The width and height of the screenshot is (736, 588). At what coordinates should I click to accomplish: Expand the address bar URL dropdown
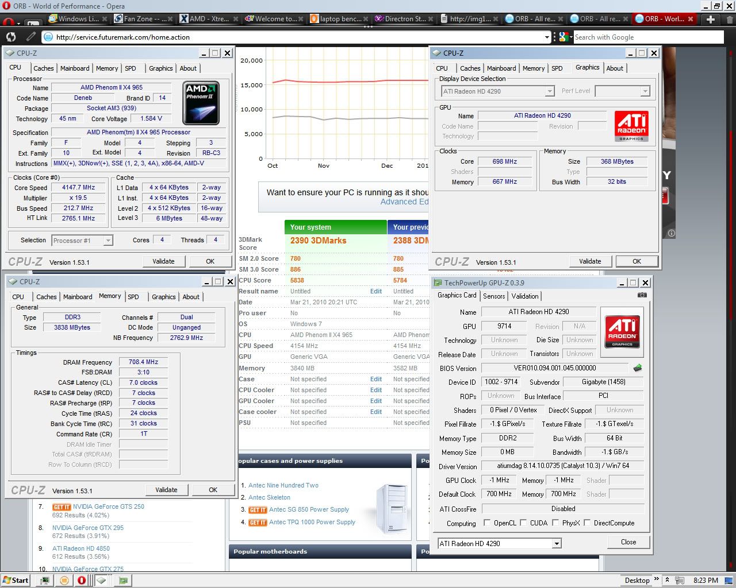[547, 37]
